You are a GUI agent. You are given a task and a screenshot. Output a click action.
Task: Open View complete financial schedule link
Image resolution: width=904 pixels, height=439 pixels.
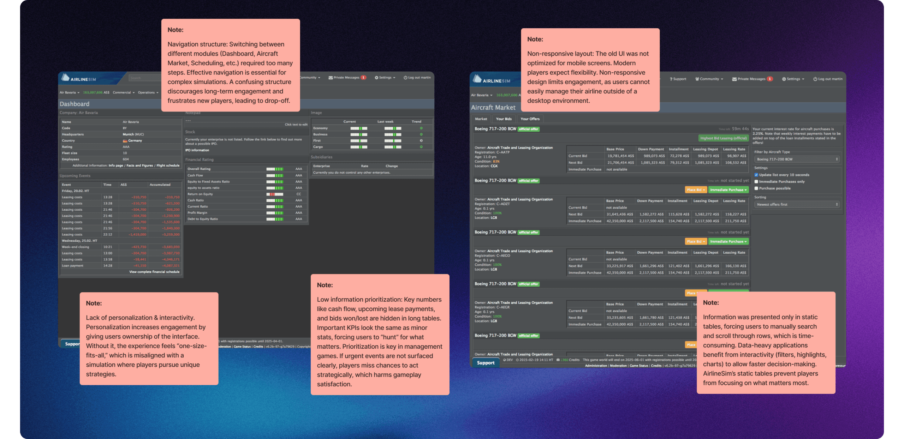(x=154, y=272)
